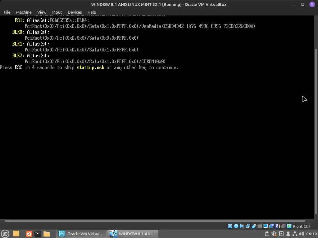Open the Help menu
Viewport: 318px width, 238px height.
[x=92, y=12]
